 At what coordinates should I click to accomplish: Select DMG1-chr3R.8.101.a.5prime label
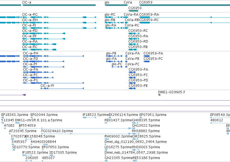pos(39,120)
